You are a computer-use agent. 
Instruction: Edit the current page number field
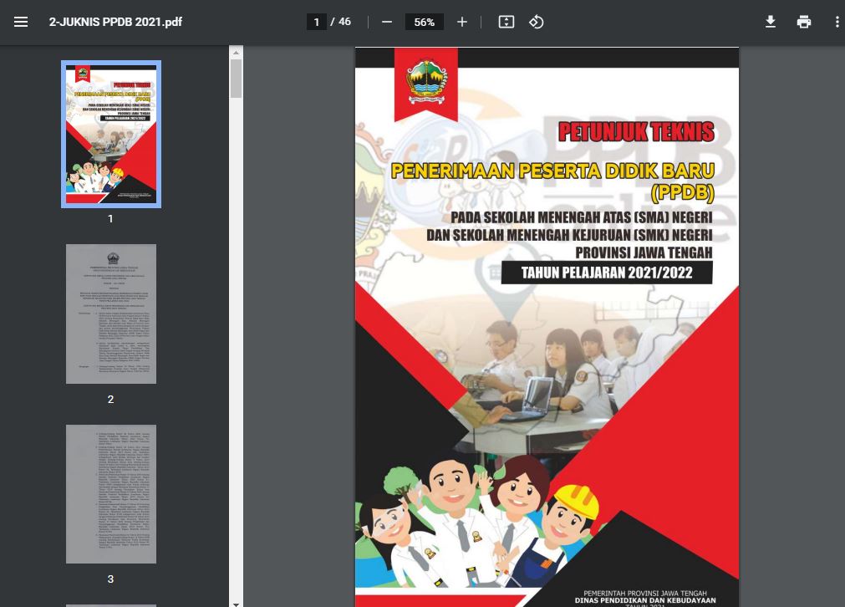[x=316, y=22]
